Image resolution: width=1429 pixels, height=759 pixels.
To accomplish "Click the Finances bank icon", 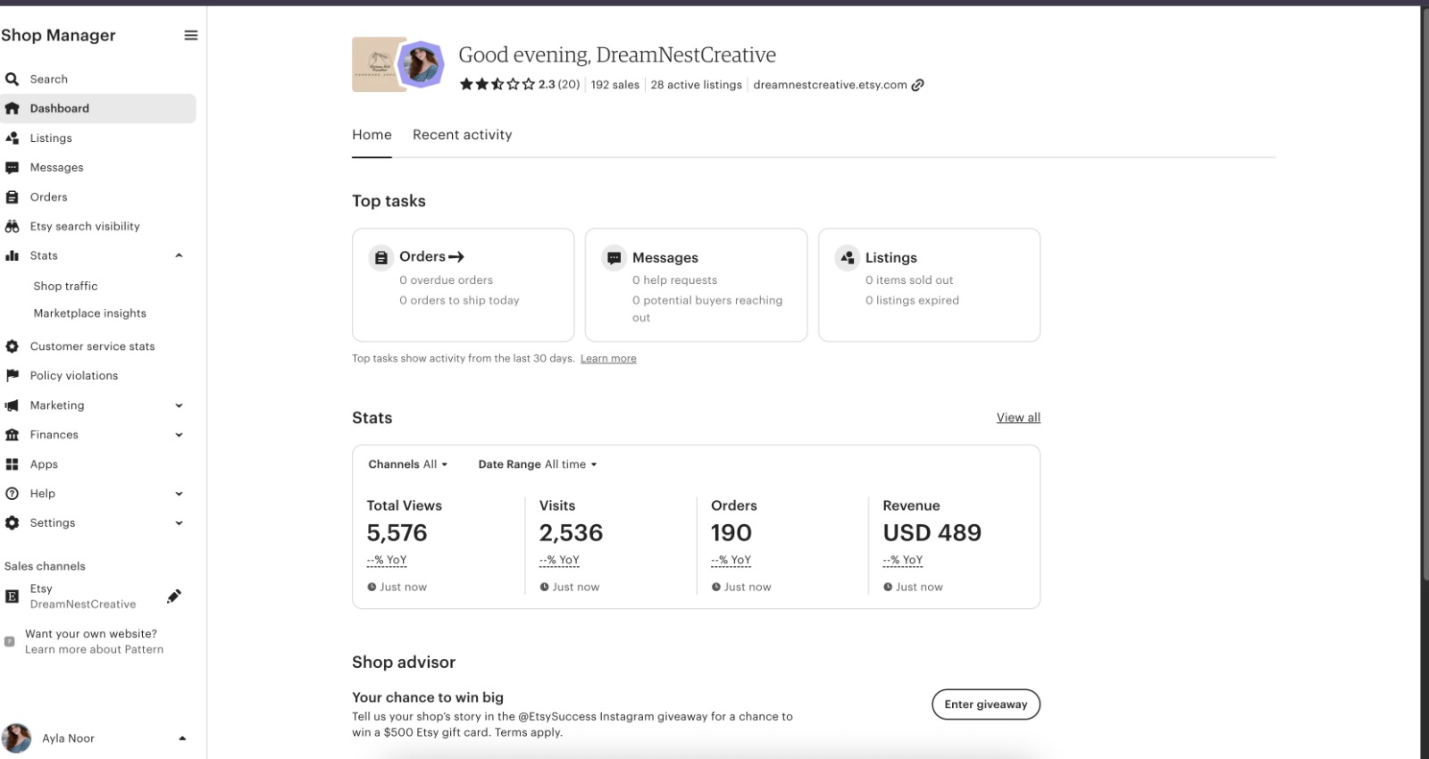I will tap(12, 435).
